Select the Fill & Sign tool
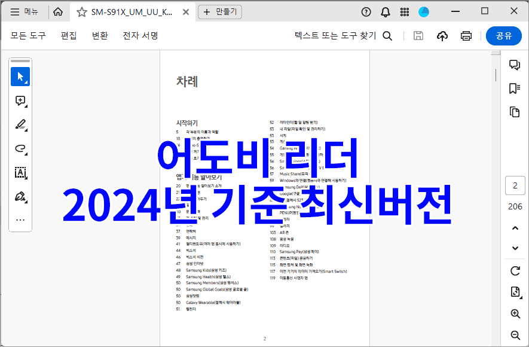The height and width of the screenshot is (347, 529). [x=20, y=196]
